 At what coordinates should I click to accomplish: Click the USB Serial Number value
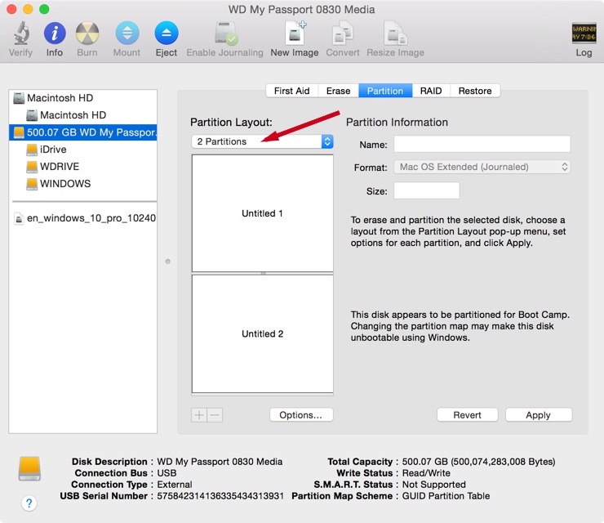(x=220, y=496)
